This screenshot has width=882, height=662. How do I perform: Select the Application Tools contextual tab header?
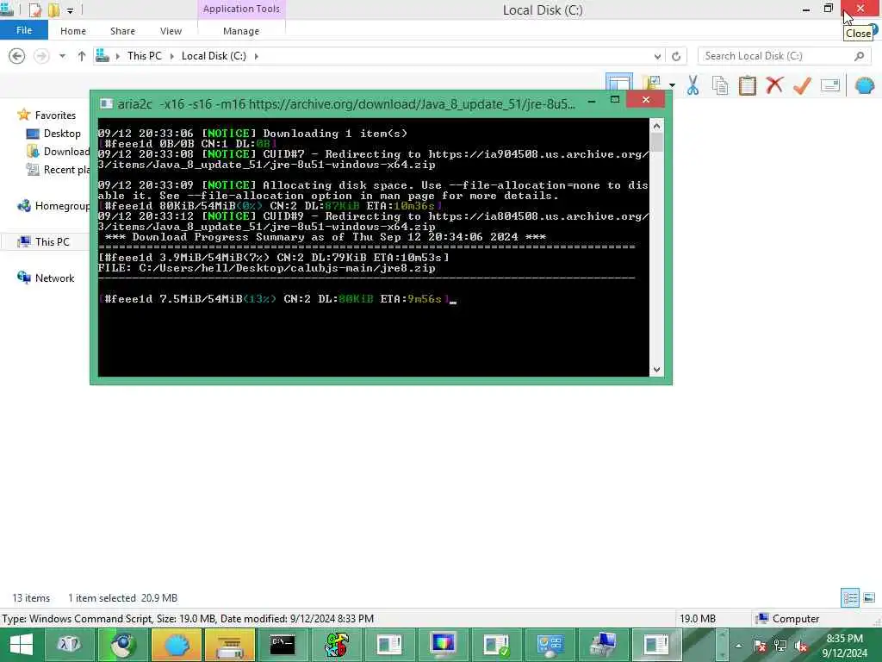(x=241, y=9)
